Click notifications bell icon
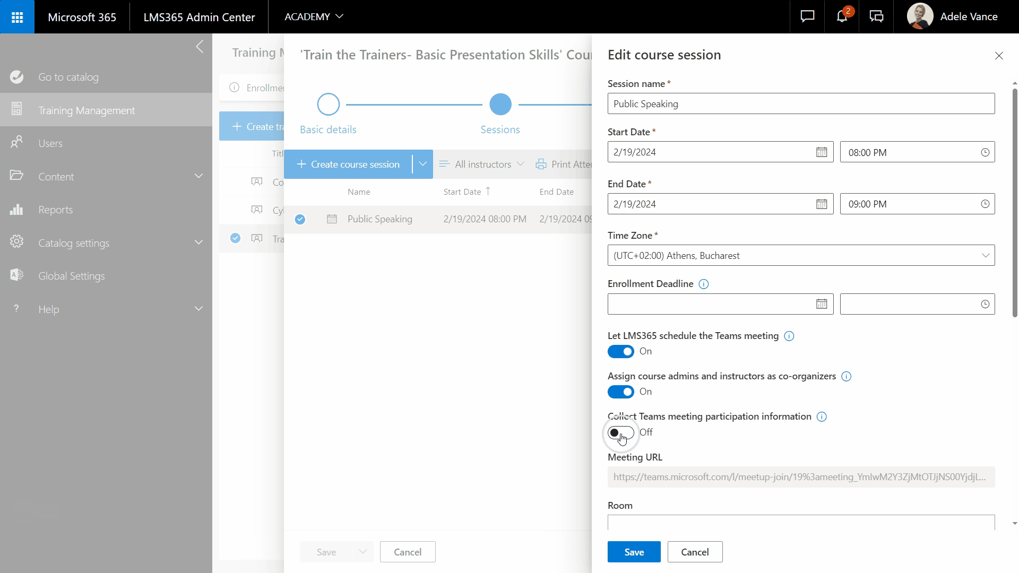The width and height of the screenshot is (1019, 573). tap(842, 16)
